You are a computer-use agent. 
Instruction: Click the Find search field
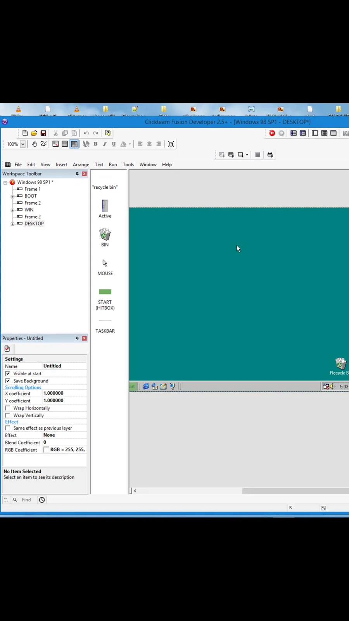(x=26, y=500)
